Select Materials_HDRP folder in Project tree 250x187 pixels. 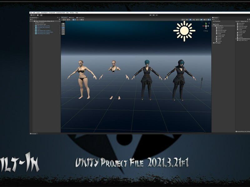pos(222,30)
